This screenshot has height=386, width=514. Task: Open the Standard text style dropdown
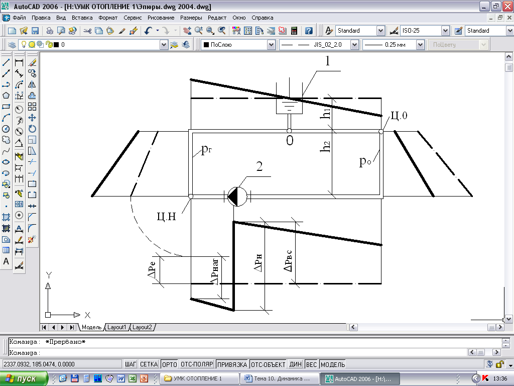[x=380, y=31]
